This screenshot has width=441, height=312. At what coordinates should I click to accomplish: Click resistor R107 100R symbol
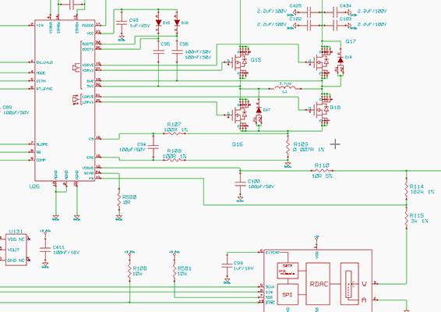[x=175, y=133]
